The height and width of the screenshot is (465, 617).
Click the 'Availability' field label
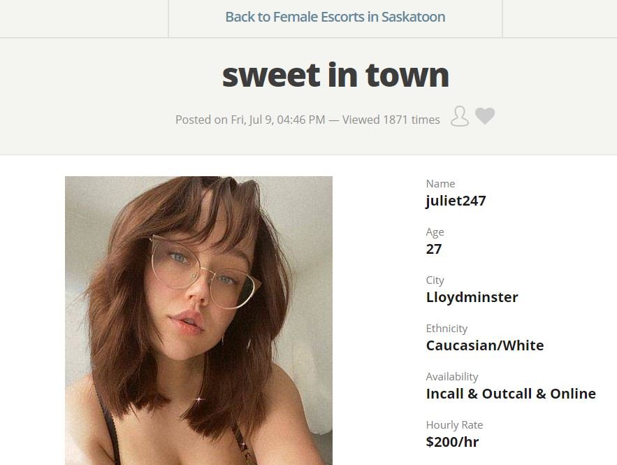coord(451,377)
